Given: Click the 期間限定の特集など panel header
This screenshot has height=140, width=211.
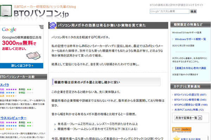Looking at the screenshot, I should [x=190, y=25].
